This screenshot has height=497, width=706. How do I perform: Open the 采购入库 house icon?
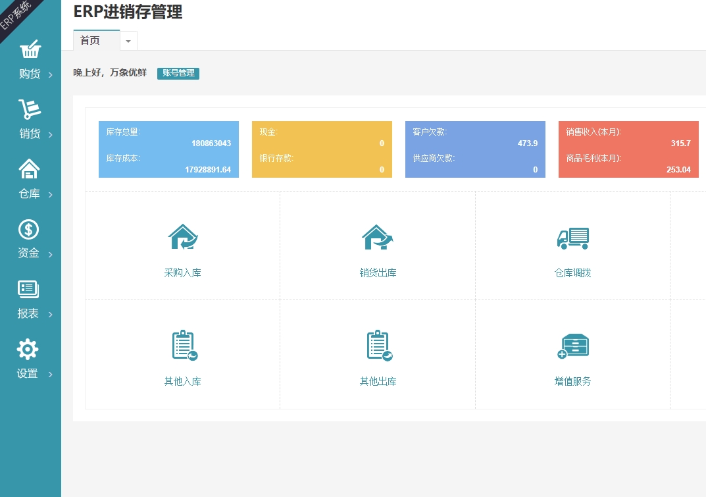tap(183, 237)
